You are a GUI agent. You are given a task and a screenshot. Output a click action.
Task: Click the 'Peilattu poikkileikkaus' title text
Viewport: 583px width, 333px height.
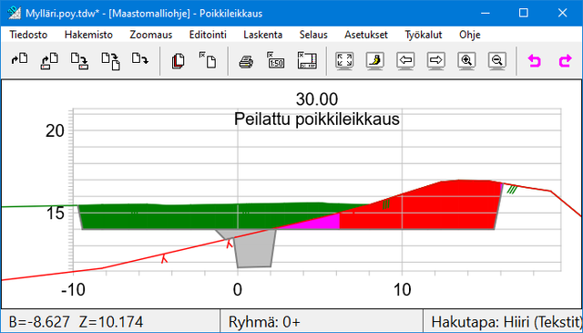pos(317,120)
